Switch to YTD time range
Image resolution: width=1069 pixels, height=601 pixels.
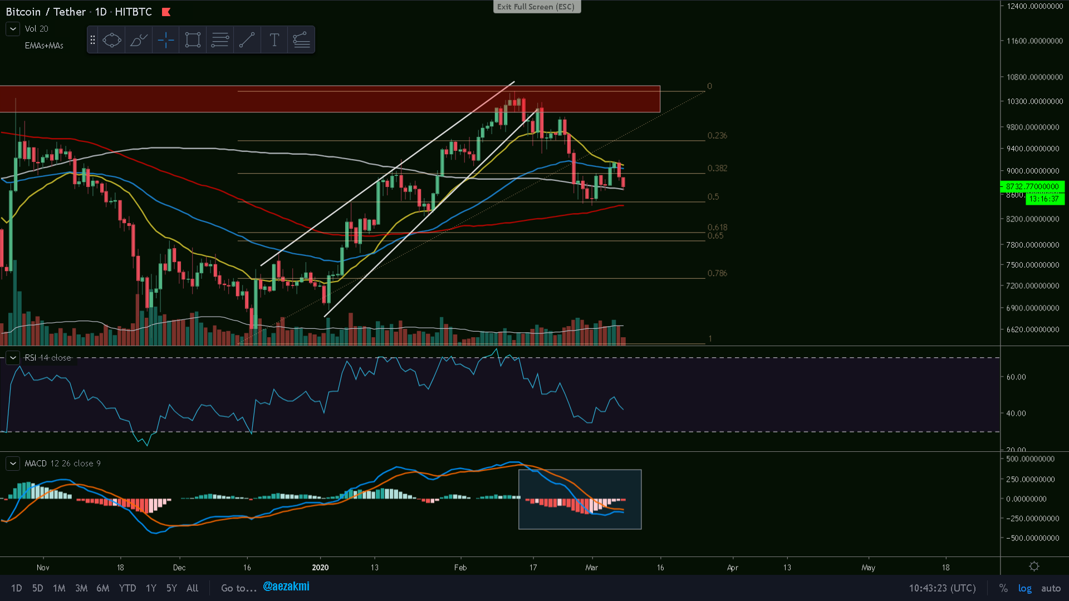pos(128,588)
